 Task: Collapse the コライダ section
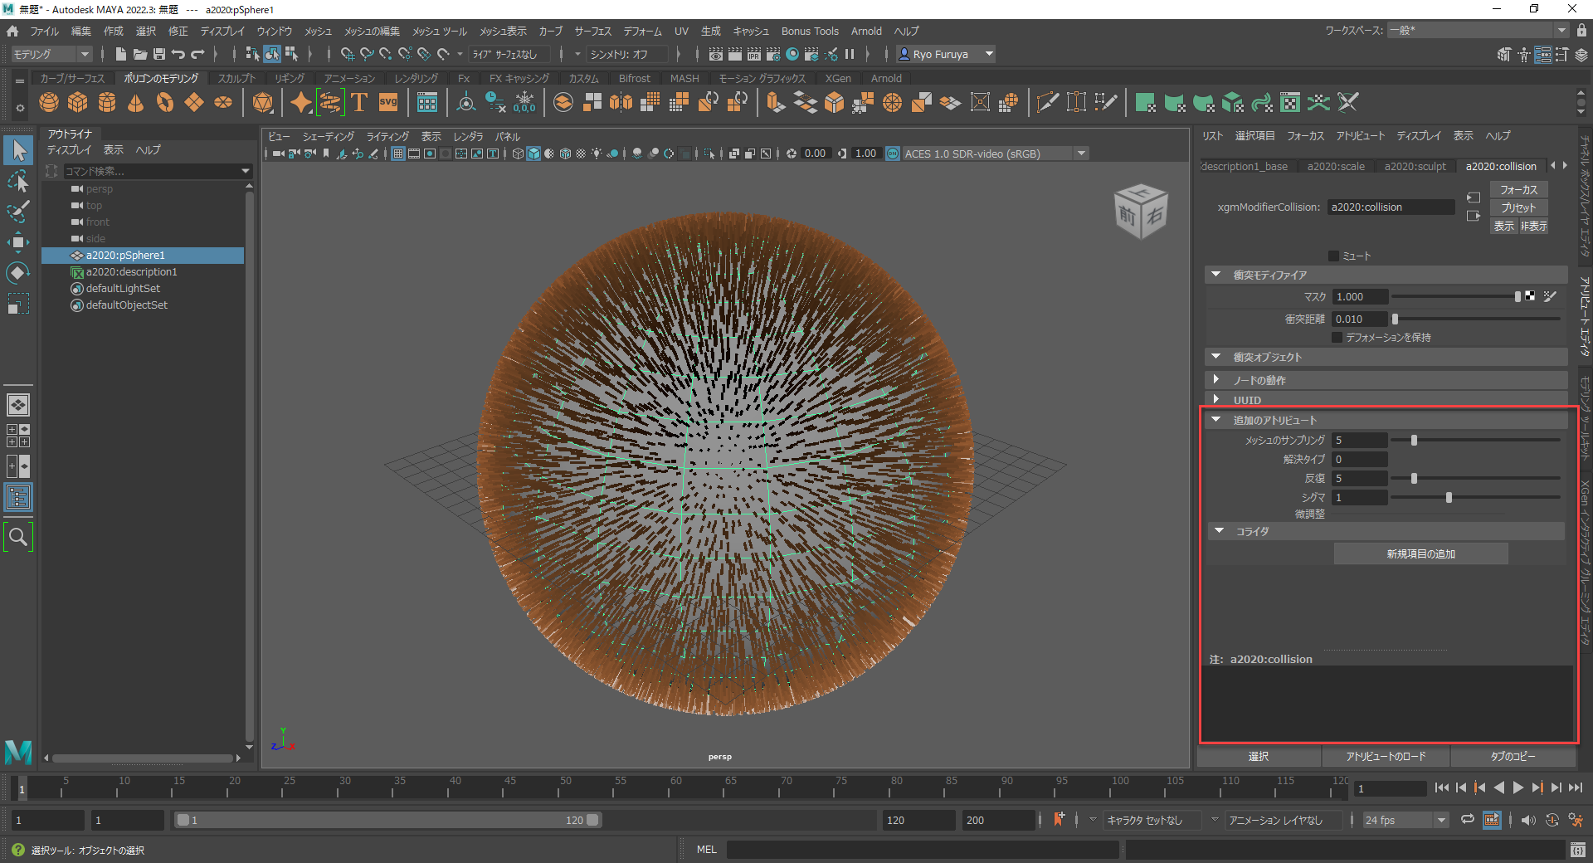[x=1220, y=531]
